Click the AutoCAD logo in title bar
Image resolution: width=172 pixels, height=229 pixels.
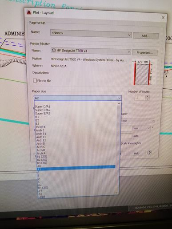tap(29, 12)
